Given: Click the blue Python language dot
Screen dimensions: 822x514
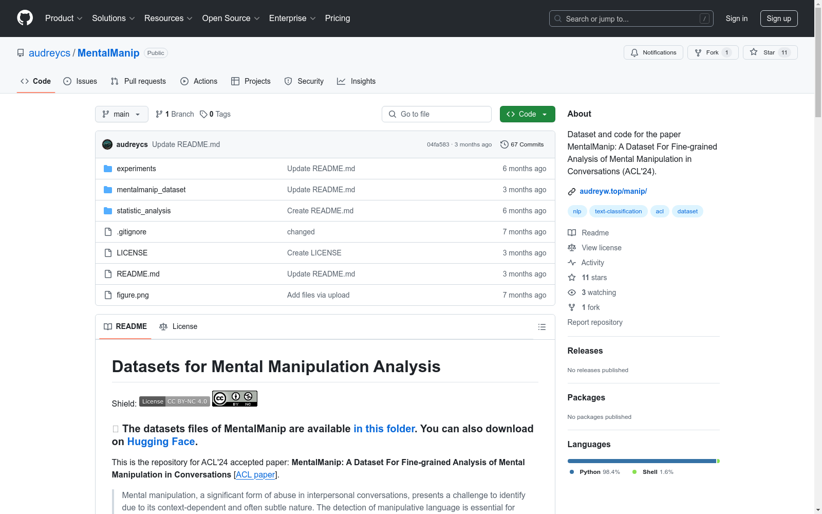Looking at the screenshot, I should (x=572, y=472).
